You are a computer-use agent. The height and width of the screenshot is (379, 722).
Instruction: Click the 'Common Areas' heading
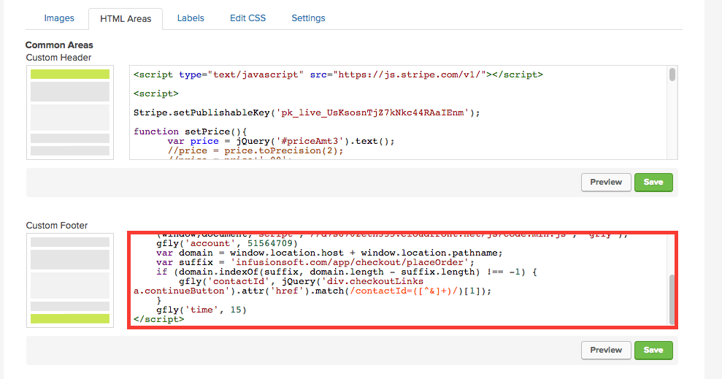click(x=59, y=45)
